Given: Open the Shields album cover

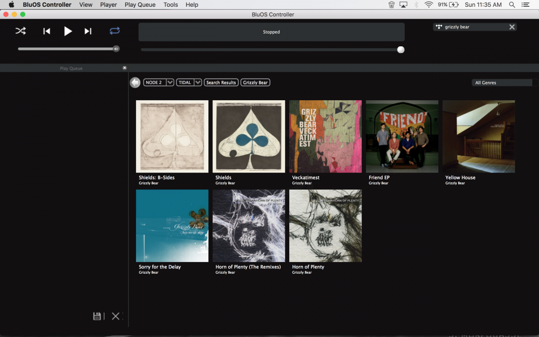Looking at the screenshot, I should click(x=249, y=137).
